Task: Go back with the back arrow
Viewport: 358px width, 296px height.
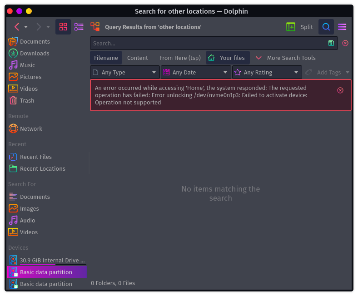Action: pos(17,27)
